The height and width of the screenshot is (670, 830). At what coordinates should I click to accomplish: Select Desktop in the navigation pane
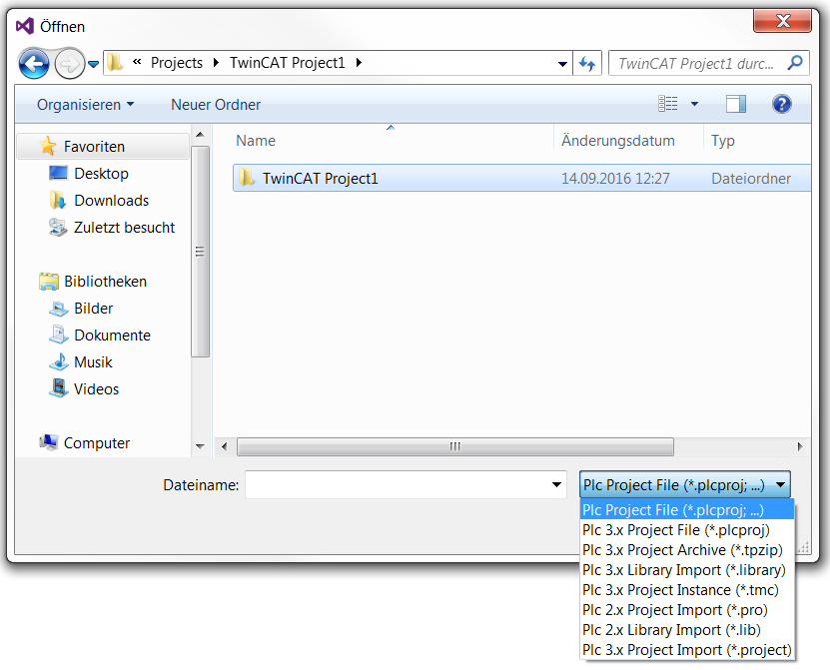102,174
